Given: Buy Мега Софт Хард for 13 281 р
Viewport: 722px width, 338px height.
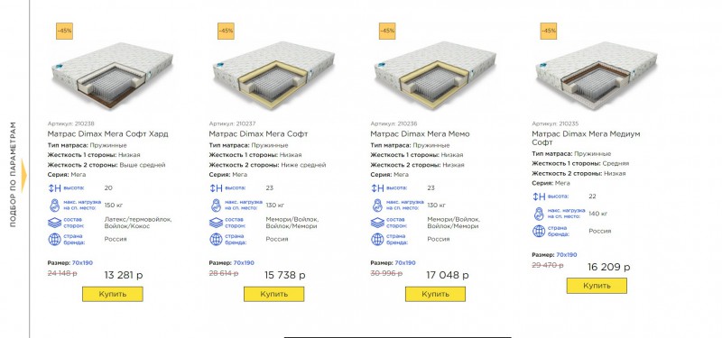Looking at the screenshot, I should pyautogui.click(x=113, y=294).
